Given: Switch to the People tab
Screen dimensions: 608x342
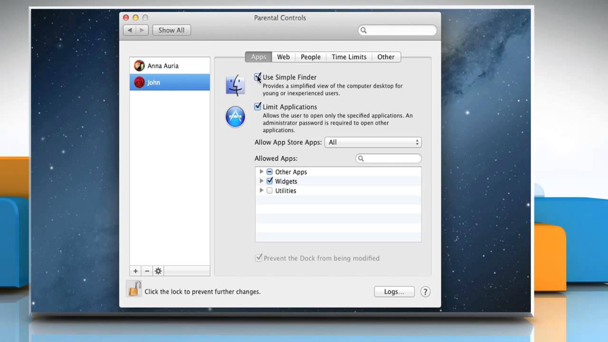Looking at the screenshot, I should [311, 57].
